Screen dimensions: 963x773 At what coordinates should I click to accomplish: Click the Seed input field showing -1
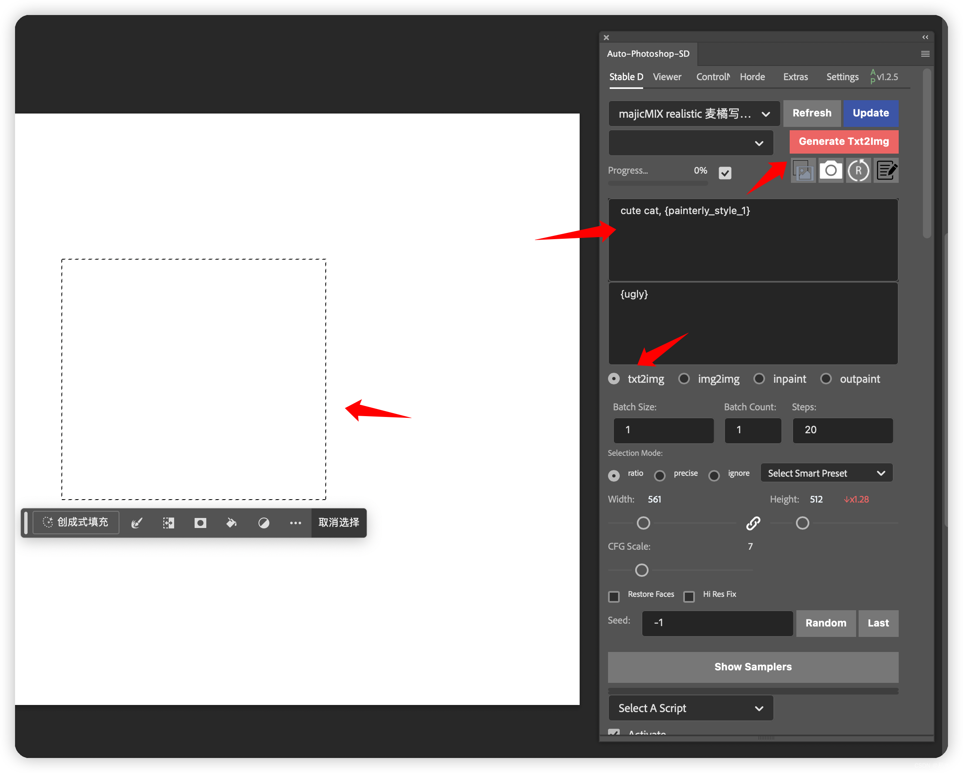coord(717,623)
